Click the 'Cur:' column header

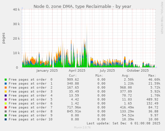(x=73, y=76)
